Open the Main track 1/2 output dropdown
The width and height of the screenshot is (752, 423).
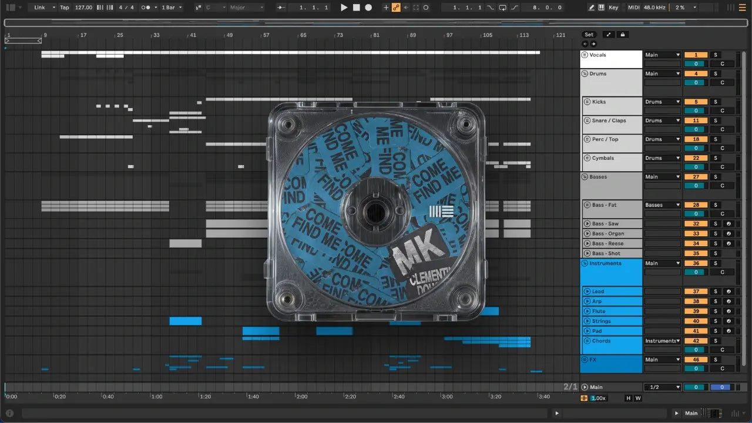click(662, 387)
